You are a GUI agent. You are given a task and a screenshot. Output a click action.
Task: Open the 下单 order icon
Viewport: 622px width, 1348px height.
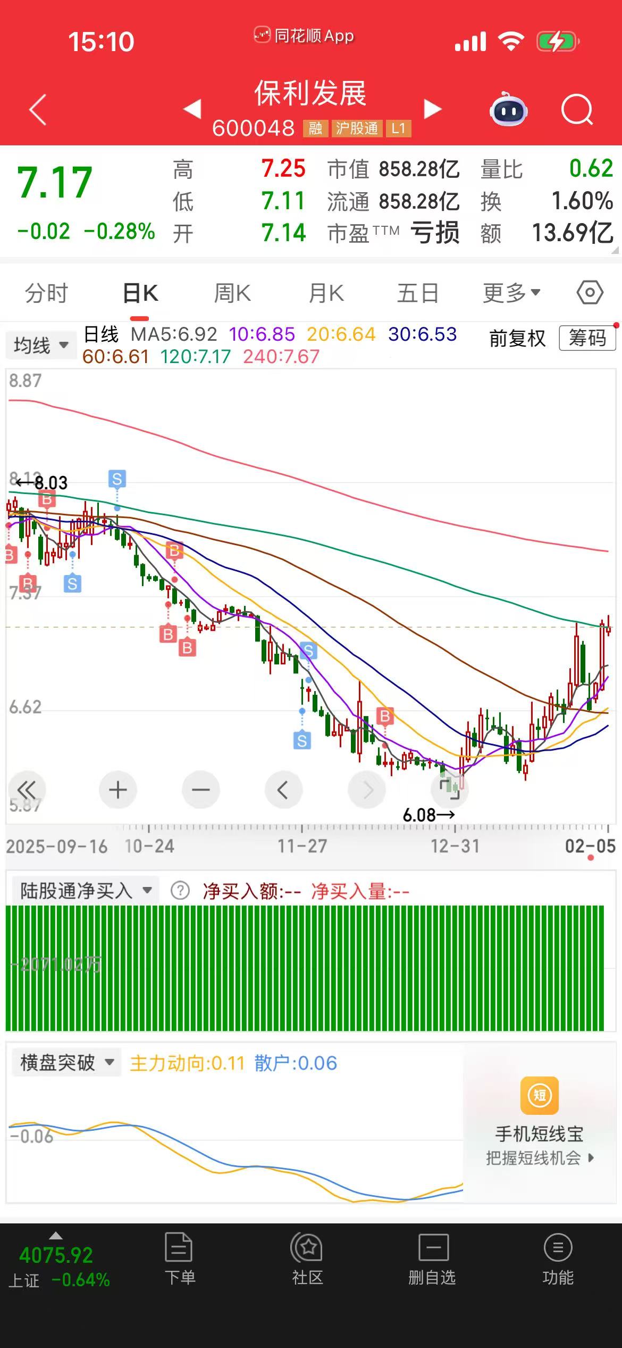click(179, 1260)
